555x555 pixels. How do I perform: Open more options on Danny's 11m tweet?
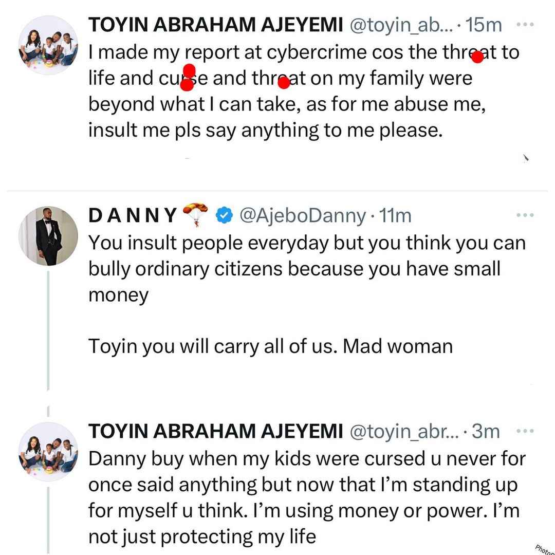click(x=525, y=215)
